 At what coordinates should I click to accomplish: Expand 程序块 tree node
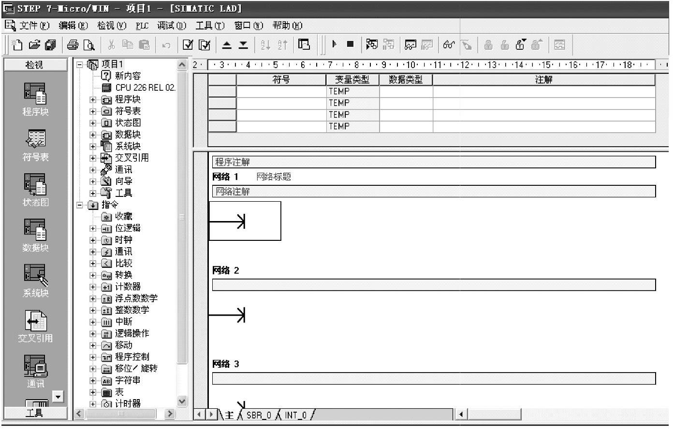pyautogui.click(x=93, y=99)
